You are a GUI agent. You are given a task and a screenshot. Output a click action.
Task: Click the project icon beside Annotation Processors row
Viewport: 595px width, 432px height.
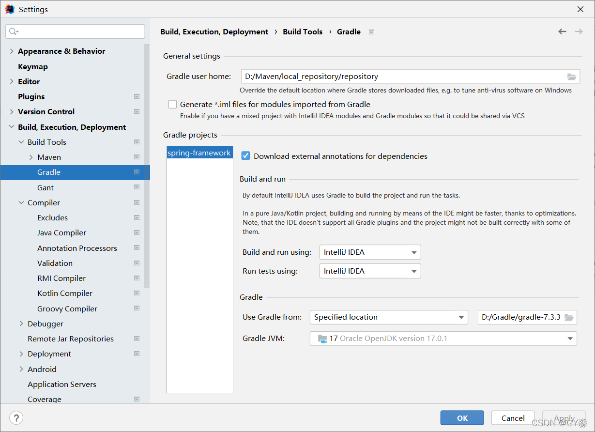(x=137, y=248)
